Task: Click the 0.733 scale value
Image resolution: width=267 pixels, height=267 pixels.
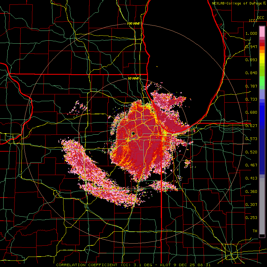Action: pos(251,99)
